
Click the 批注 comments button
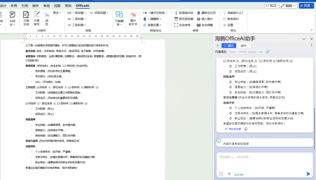pos(271,6)
